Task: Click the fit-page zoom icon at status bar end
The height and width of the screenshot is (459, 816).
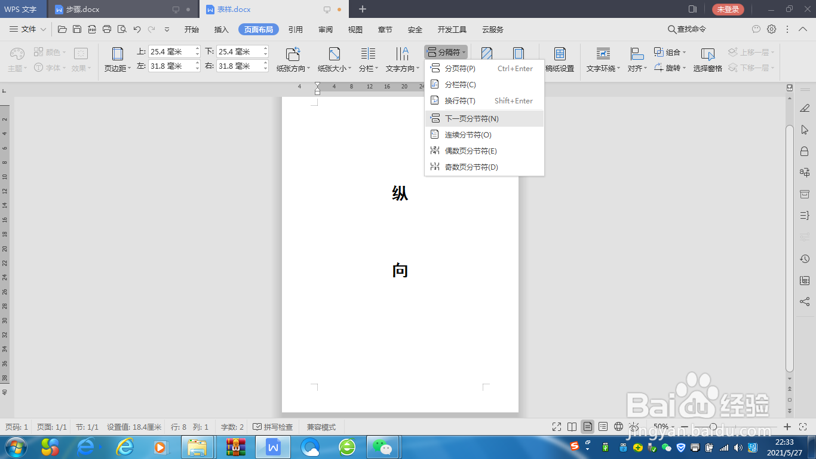Action: tap(803, 427)
